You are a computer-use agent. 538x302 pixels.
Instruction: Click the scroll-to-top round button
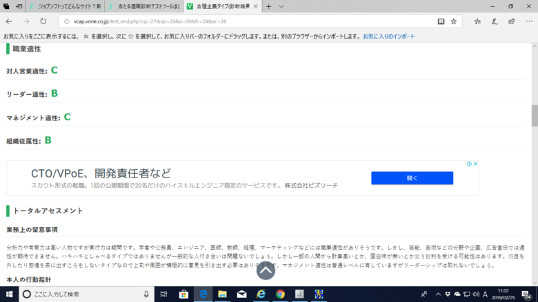coord(266,270)
